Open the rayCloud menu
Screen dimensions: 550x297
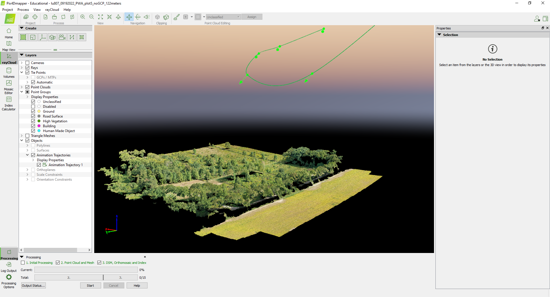(52, 10)
